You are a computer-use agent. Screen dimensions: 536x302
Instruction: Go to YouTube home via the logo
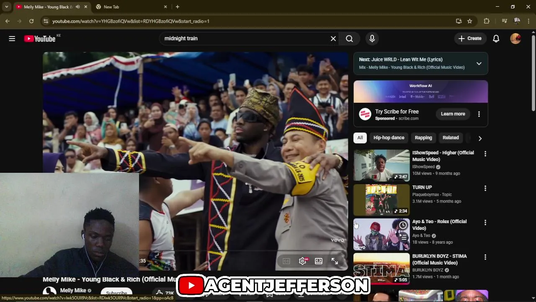40,39
